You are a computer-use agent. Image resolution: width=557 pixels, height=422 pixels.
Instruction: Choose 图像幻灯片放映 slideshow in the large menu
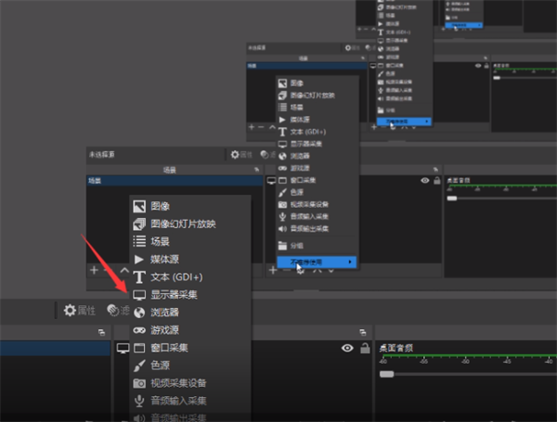[181, 223]
